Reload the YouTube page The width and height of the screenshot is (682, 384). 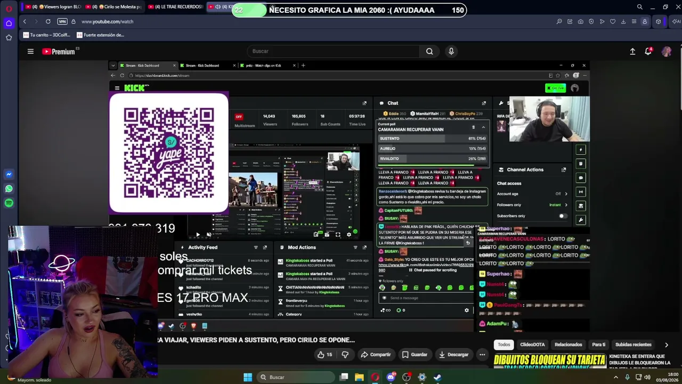pyautogui.click(x=48, y=21)
